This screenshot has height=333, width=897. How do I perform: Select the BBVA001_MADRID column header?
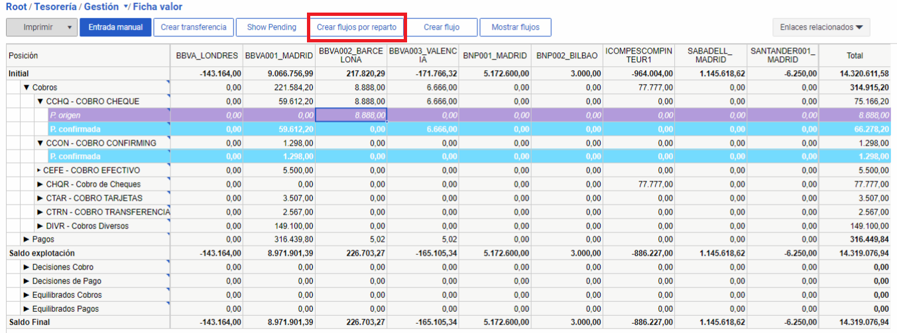[x=278, y=56]
